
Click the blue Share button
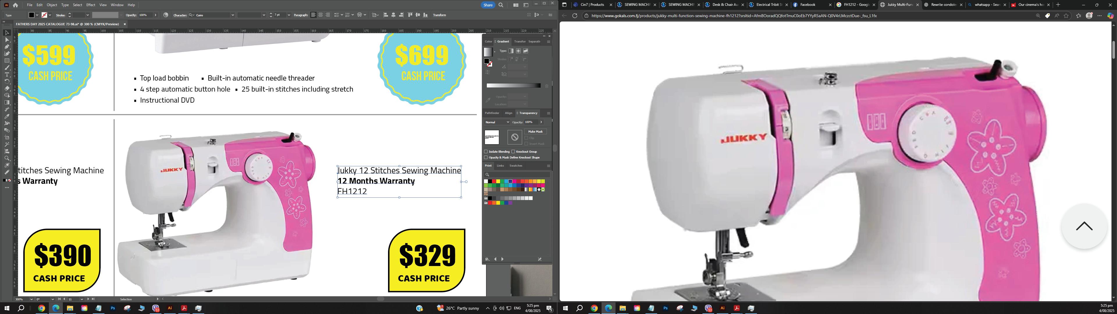[x=488, y=5]
